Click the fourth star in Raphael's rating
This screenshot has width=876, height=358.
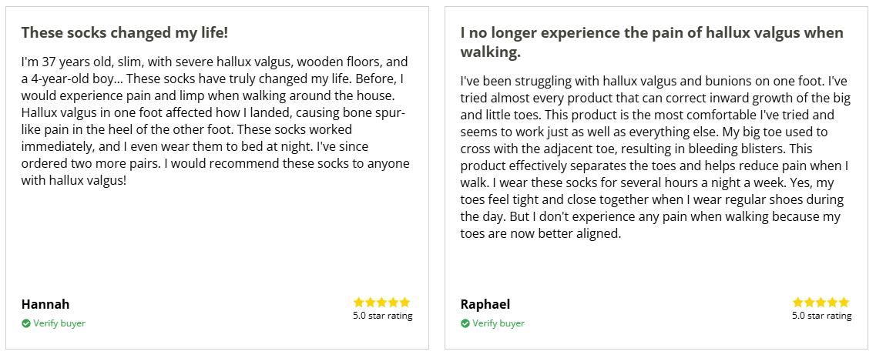(833, 303)
